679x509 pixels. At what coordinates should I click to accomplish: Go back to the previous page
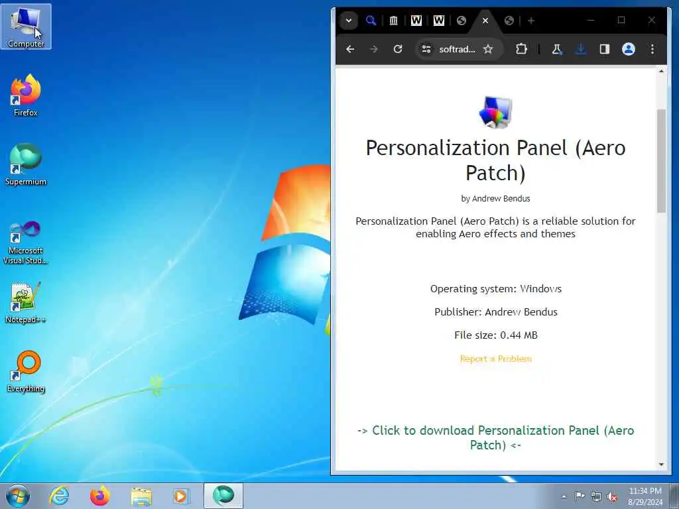pos(350,49)
